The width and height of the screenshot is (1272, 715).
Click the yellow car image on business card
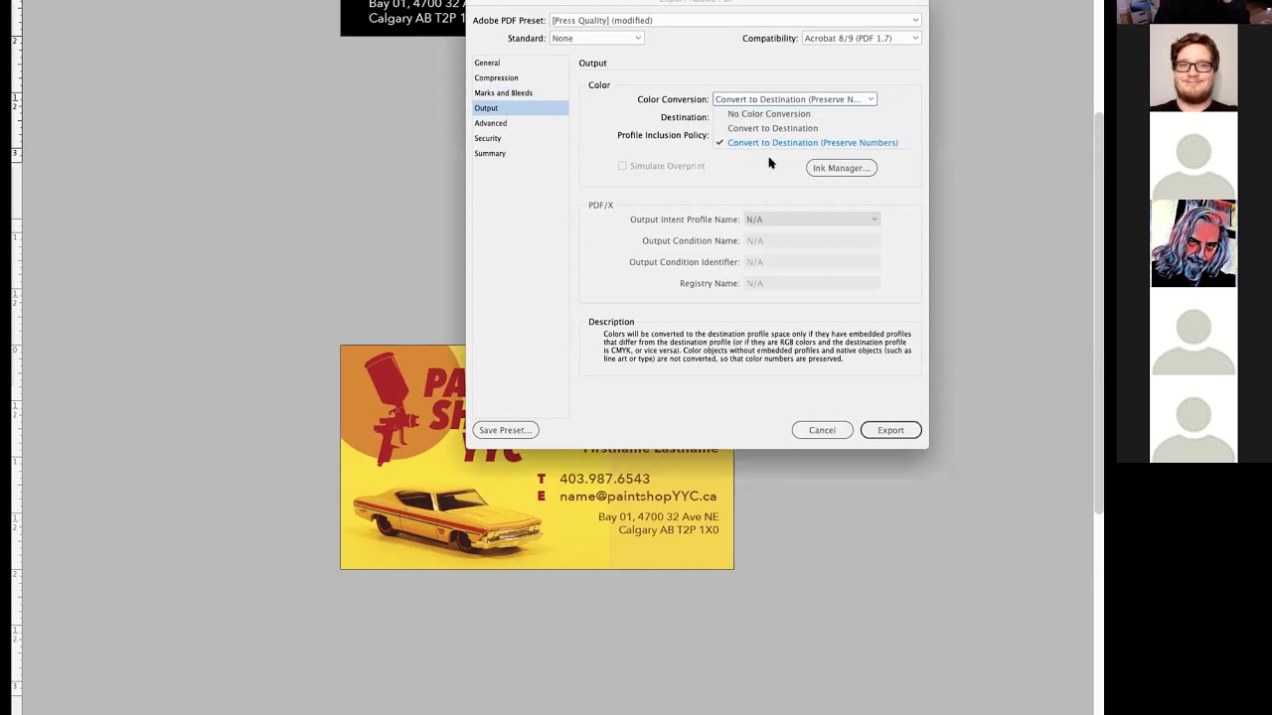tap(447, 519)
